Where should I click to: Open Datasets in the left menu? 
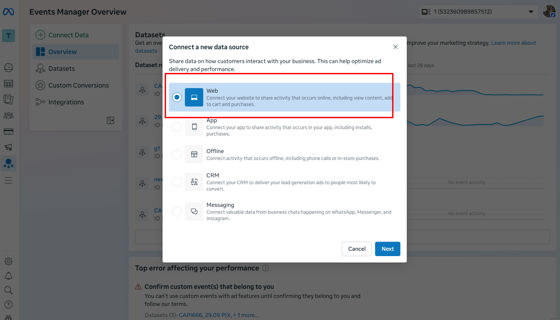[61, 69]
